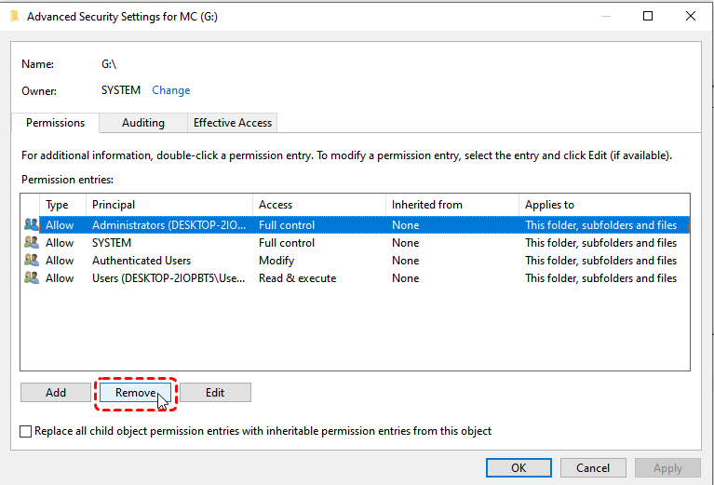The height and width of the screenshot is (485, 714).
Task: Switch to the Auditing tab
Action: 142,123
